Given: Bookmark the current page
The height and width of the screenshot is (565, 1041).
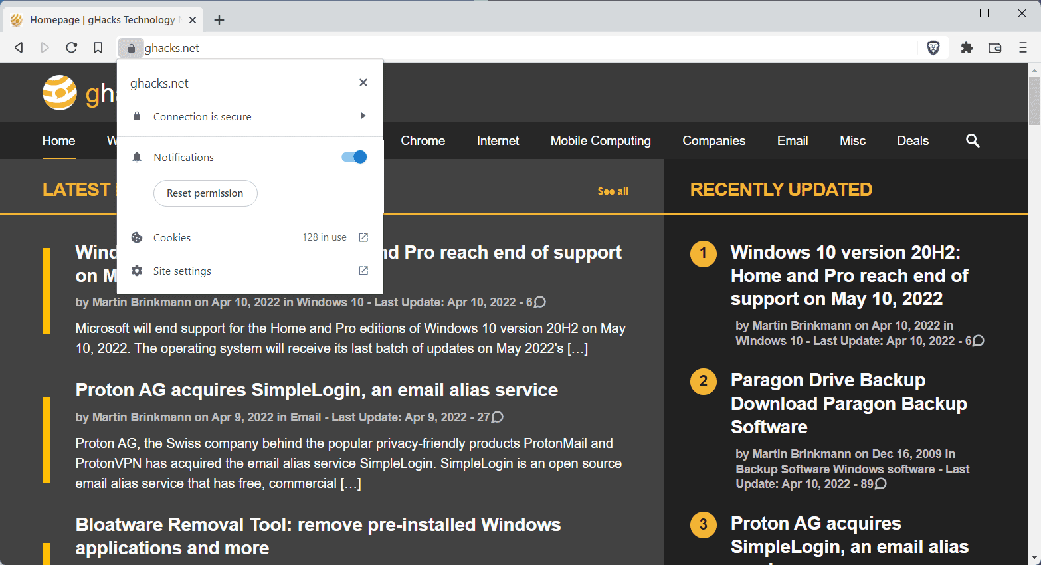Looking at the screenshot, I should point(98,47).
